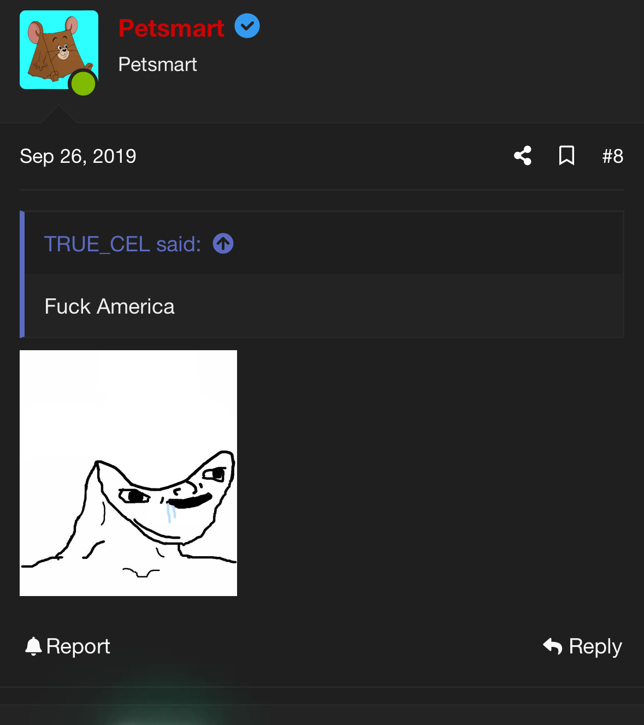Click the "TRUE_CEL said:" quote header
Screen dimensions: 644x725
coord(122,244)
